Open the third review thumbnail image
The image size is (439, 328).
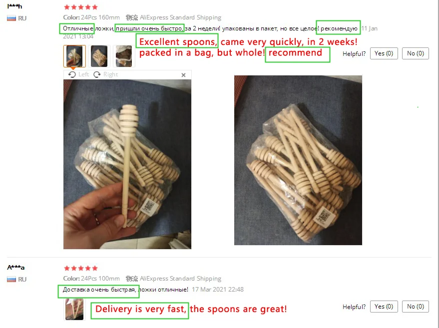pos(124,56)
